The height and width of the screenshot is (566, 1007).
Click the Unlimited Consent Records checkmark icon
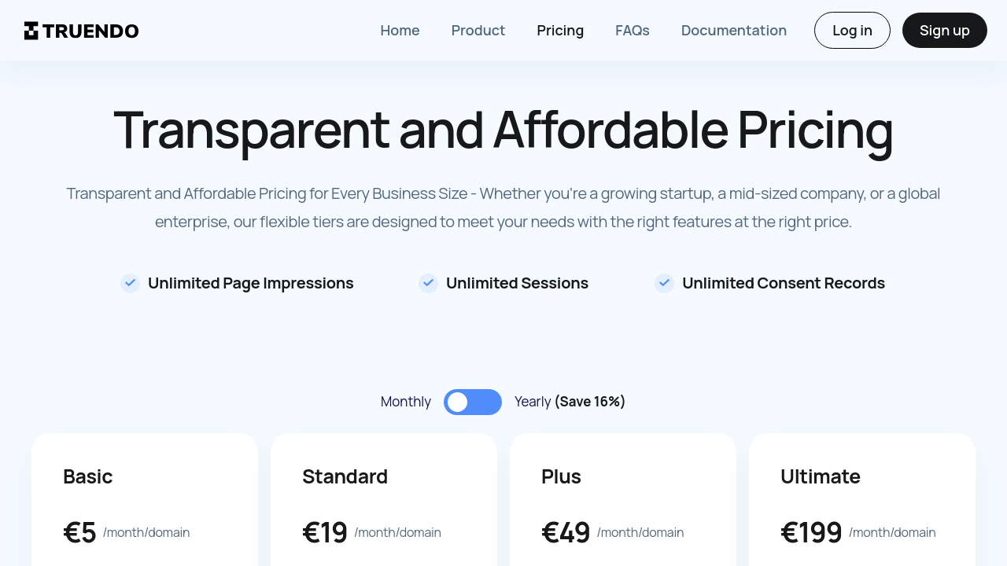(x=664, y=283)
